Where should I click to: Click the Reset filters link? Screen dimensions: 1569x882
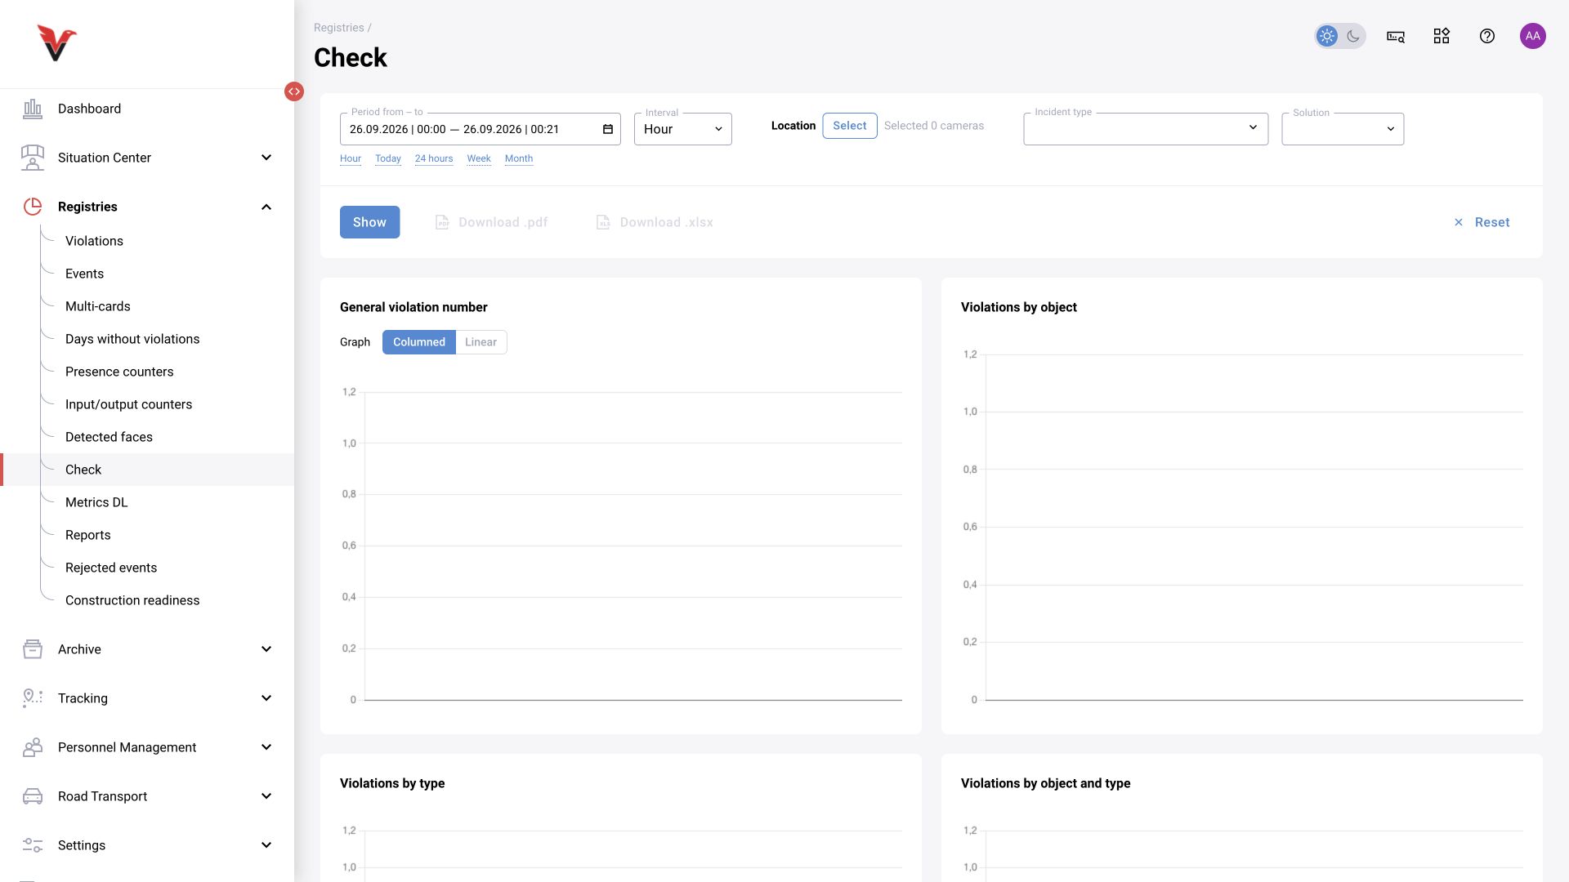[1482, 222]
